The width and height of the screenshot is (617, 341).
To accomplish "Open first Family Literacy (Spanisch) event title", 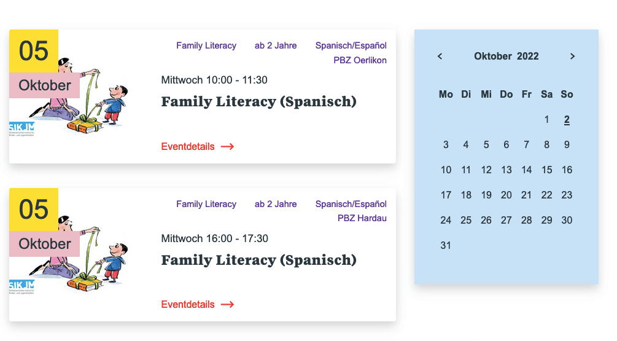I will [258, 102].
